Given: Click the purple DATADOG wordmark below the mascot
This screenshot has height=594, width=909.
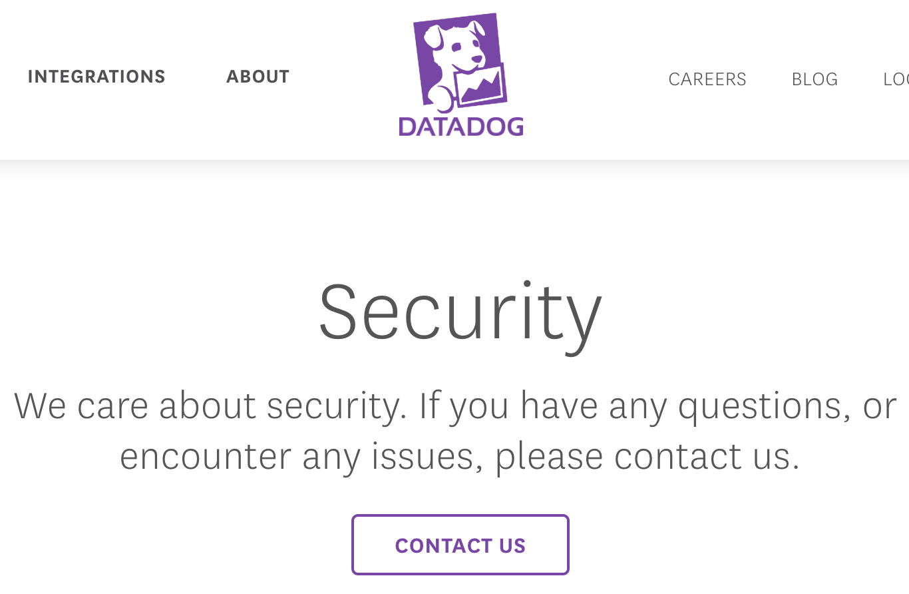Looking at the screenshot, I should [x=461, y=127].
